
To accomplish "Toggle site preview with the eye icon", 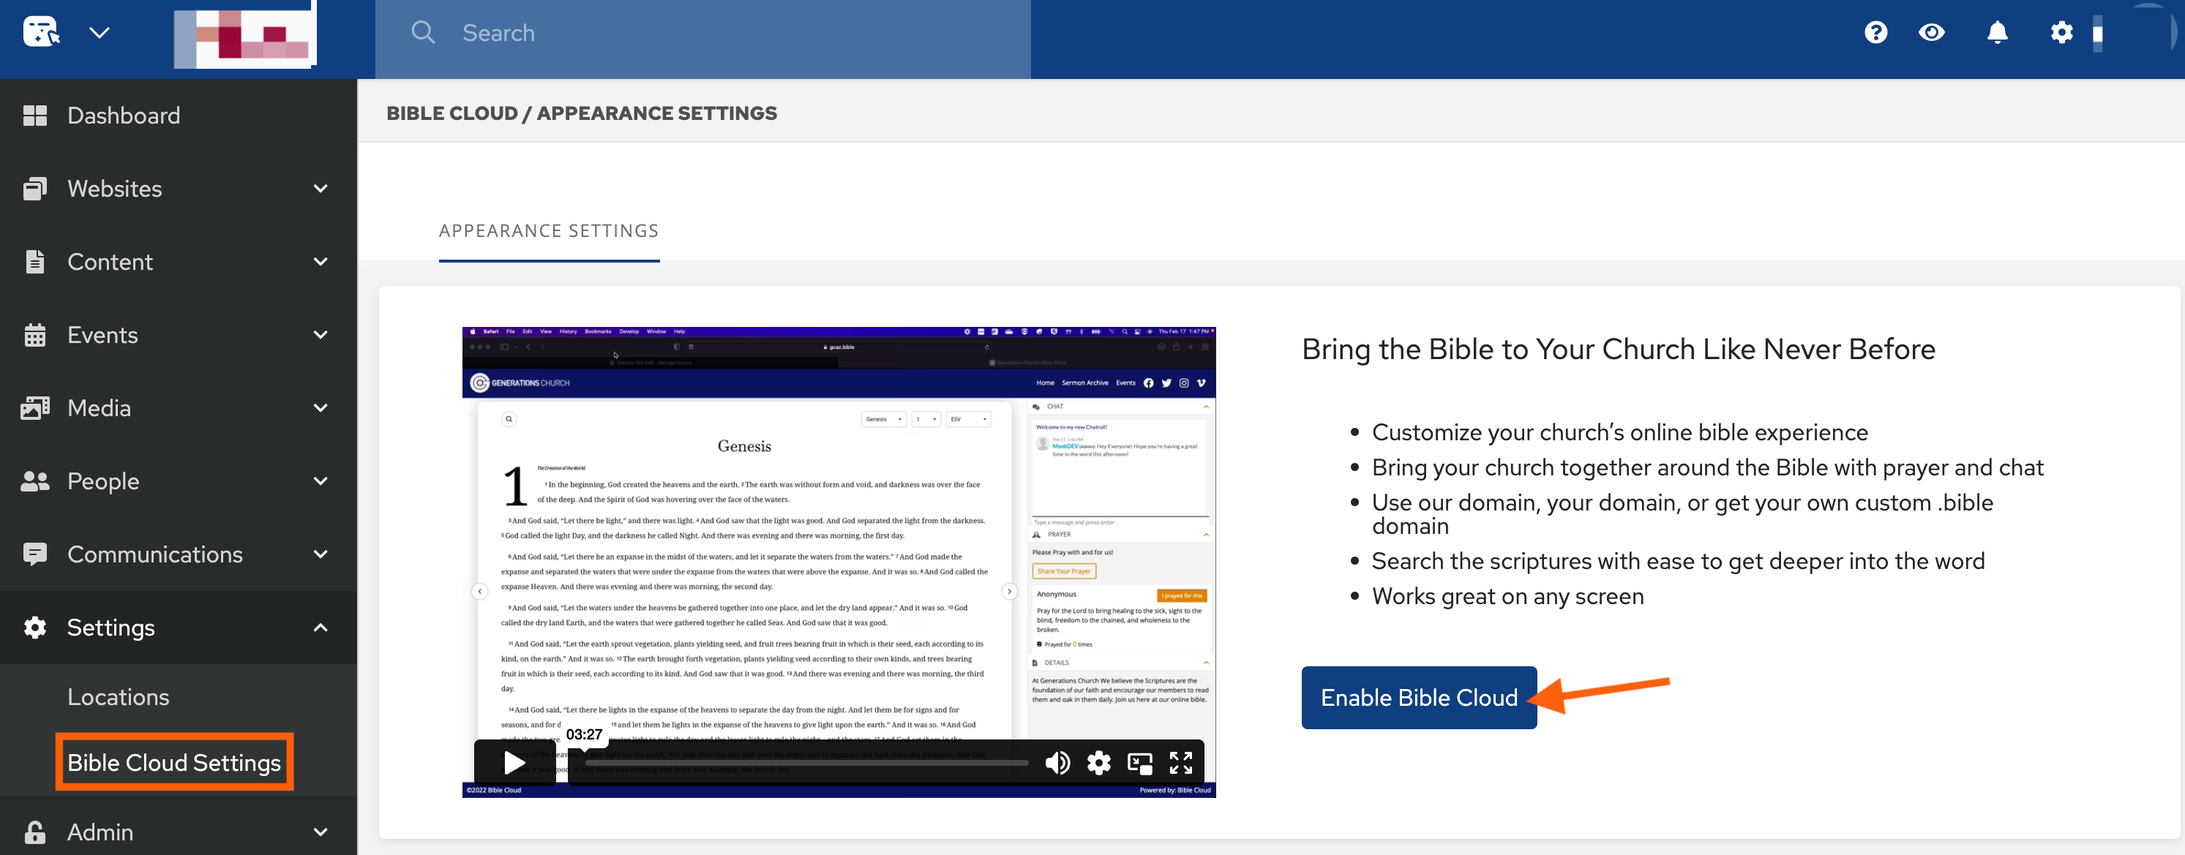I will (x=1931, y=32).
